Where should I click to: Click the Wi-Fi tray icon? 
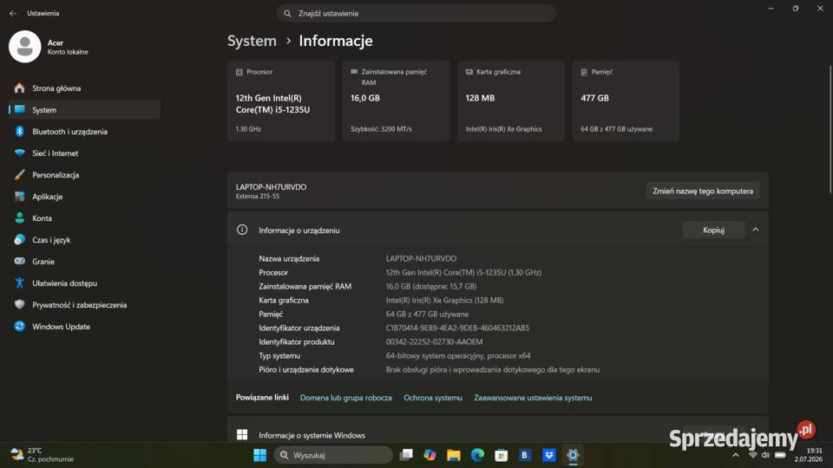click(x=753, y=455)
